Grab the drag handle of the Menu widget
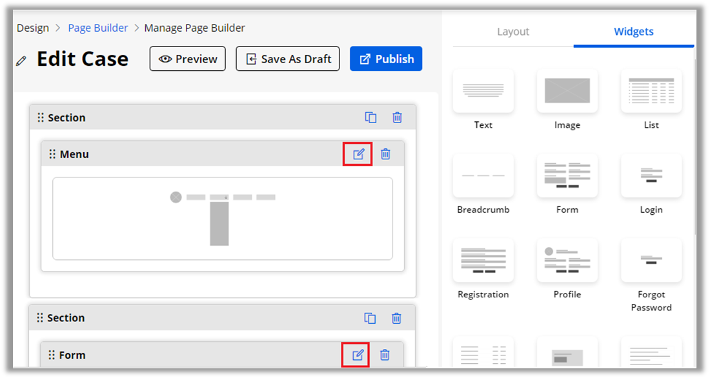Image resolution: width=710 pixels, height=378 pixels. 52,154
